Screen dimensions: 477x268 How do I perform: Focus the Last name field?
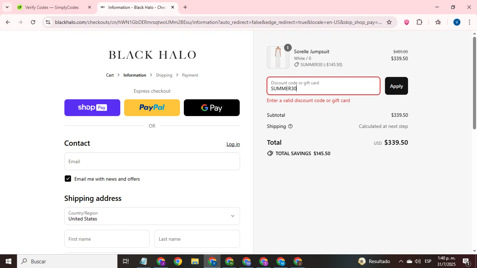pyautogui.click(x=197, y=239)
